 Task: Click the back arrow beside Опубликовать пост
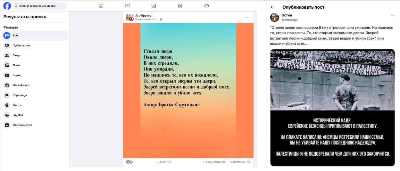[x=272, y=7]
